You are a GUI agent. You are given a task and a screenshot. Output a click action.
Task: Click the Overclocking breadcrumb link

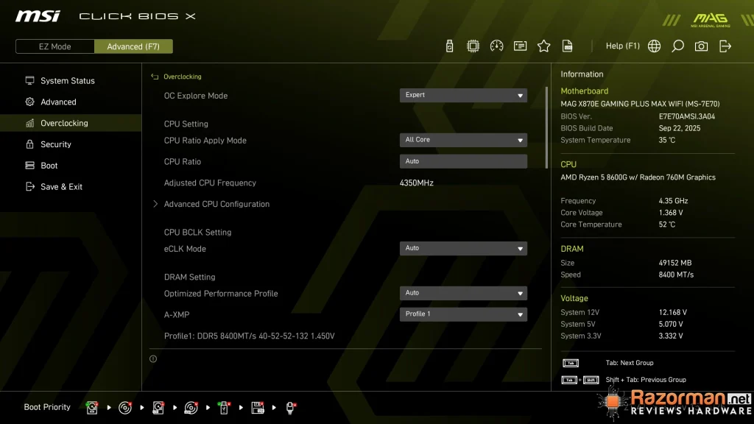coord(183,77)
